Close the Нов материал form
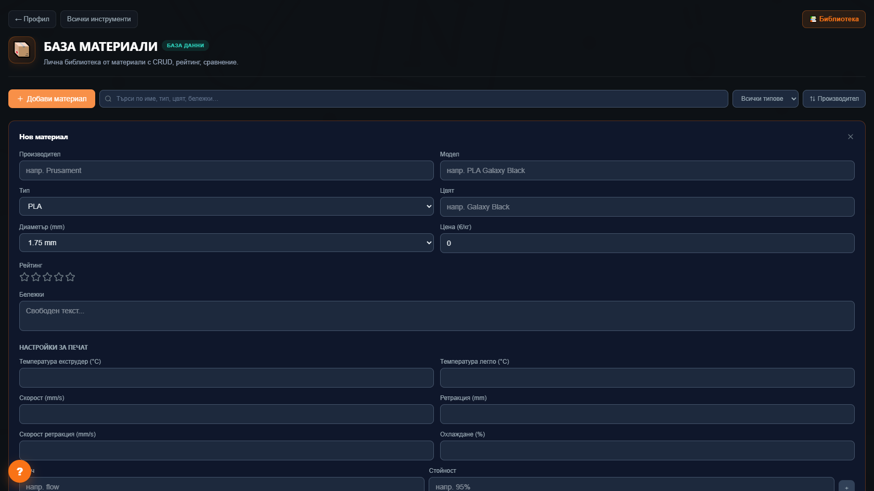Image resolution: width=874 pixels, height=491 pixels. (851, 137)
